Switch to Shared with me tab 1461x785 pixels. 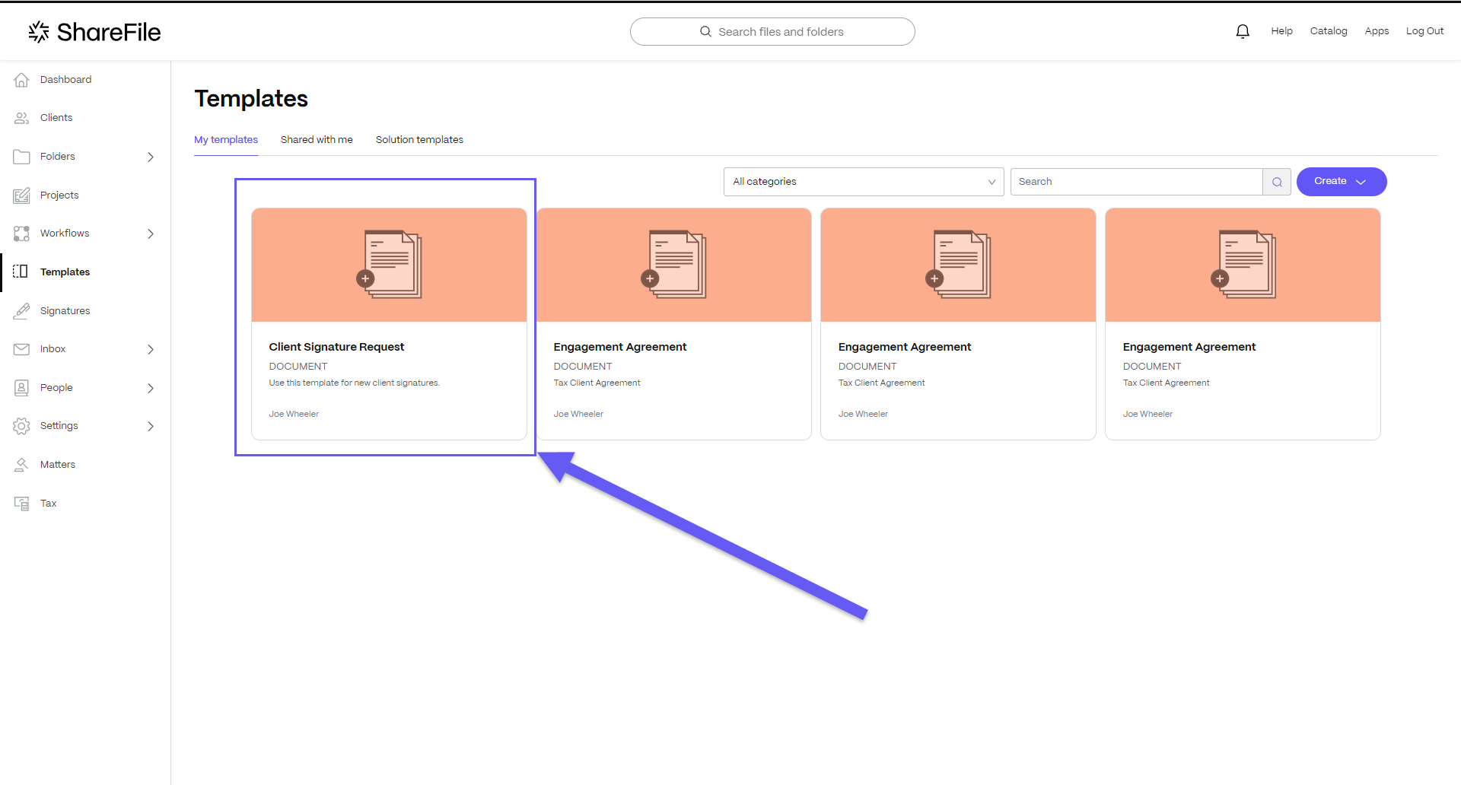(x=317, y=140)
